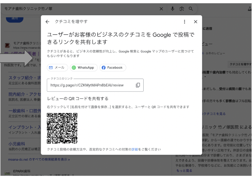Viewport: 252px width, 177px height.
Task: Share the review link on Facebook
Action: [x=112, y=68]
